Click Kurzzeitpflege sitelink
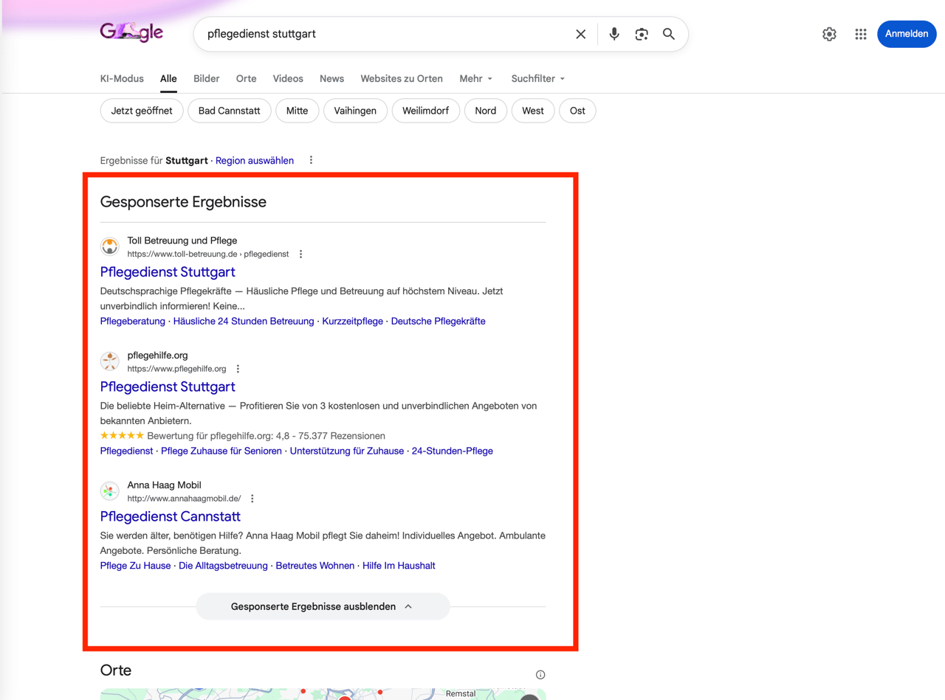 pyautogui.click(x=353, y=321)
